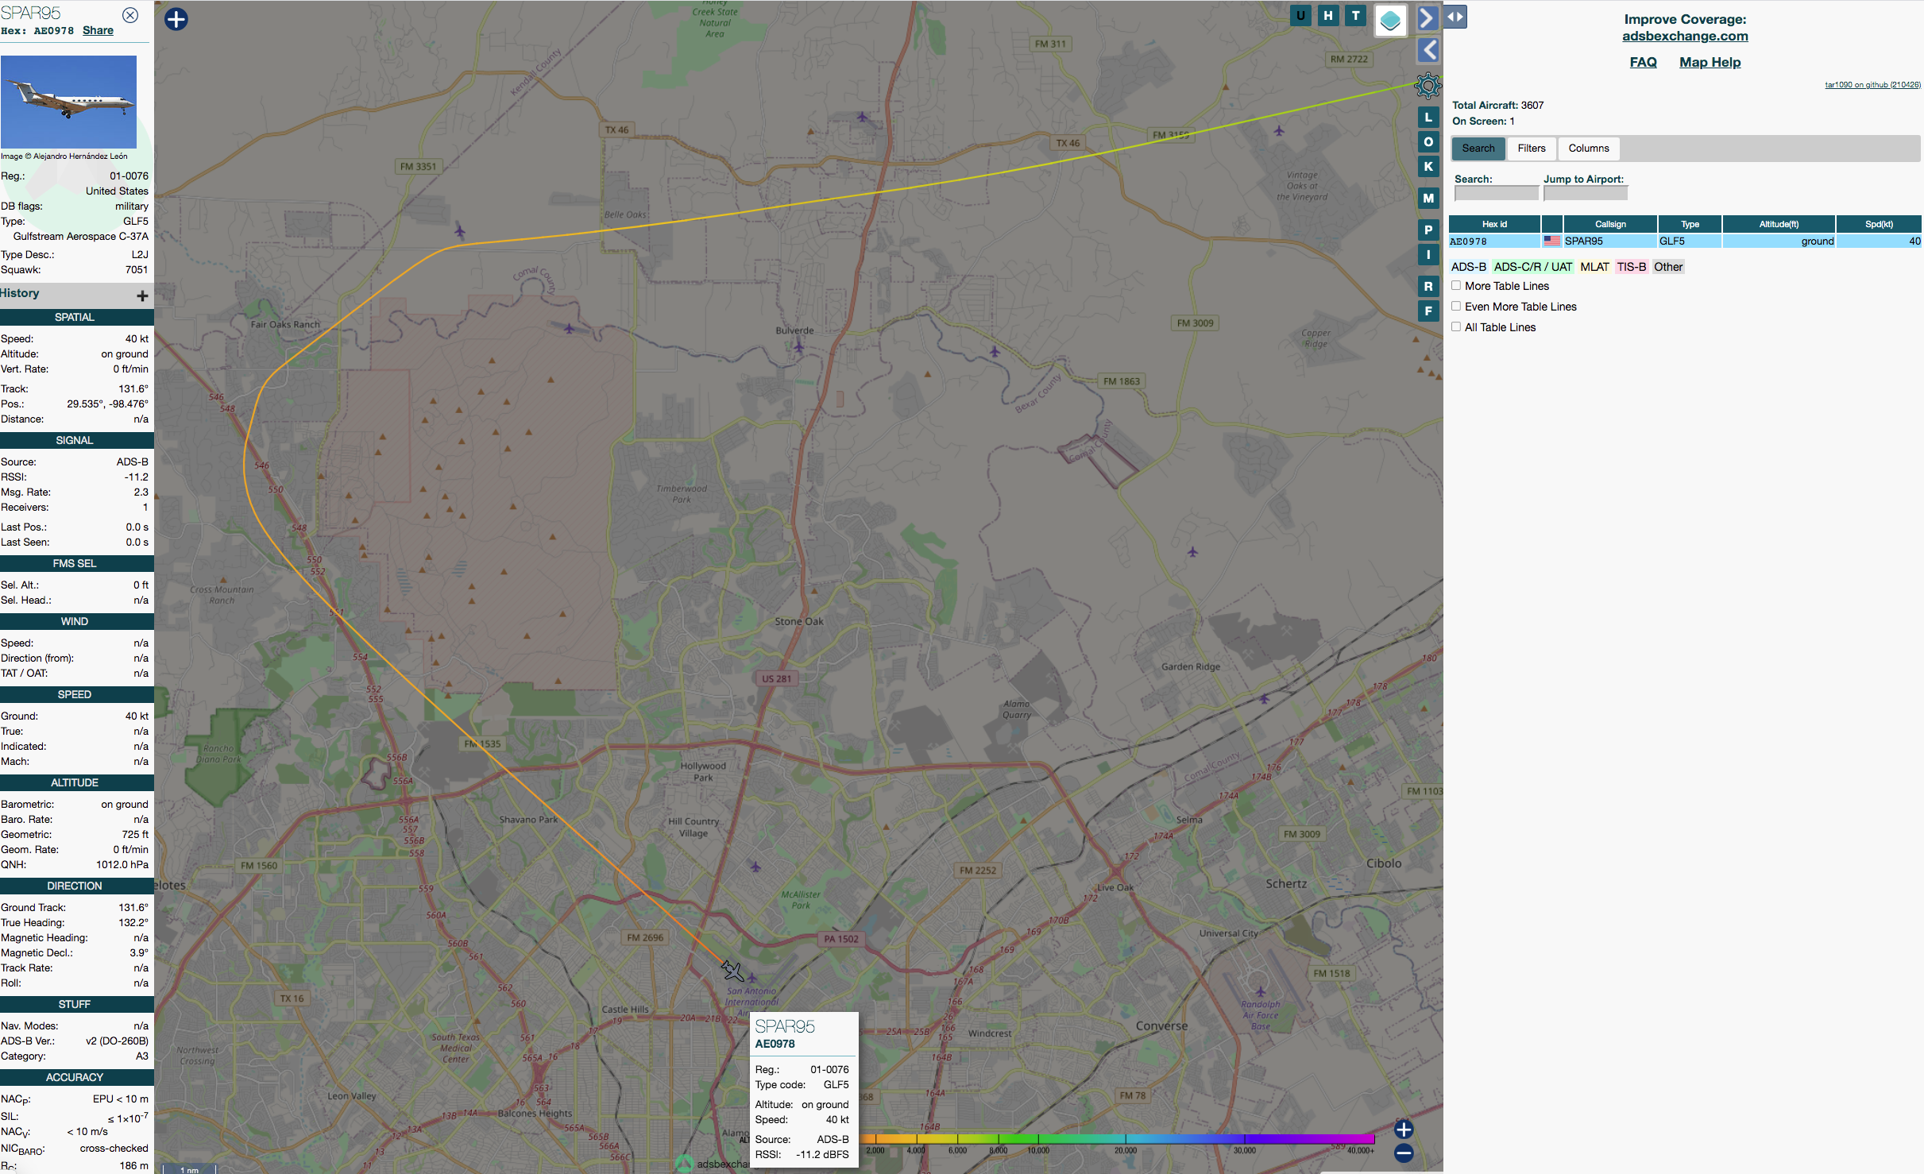Toggle the U map button
Viewport: 1924px width, 1174px height.
point(1300,15)
